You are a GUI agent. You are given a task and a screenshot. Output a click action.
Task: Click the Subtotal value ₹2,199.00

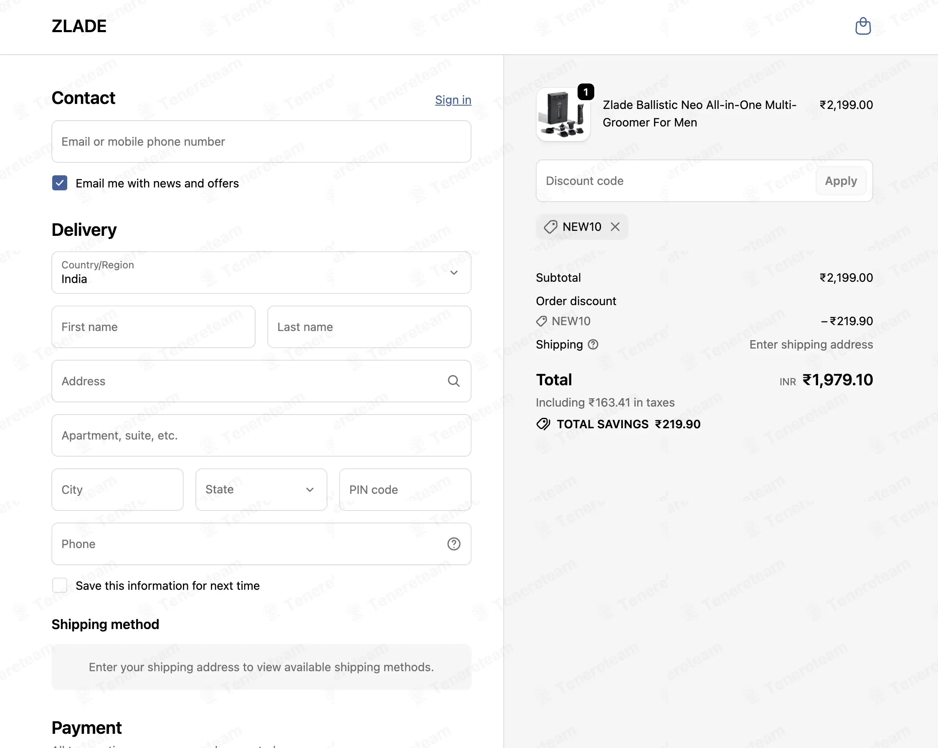(846, 278)
